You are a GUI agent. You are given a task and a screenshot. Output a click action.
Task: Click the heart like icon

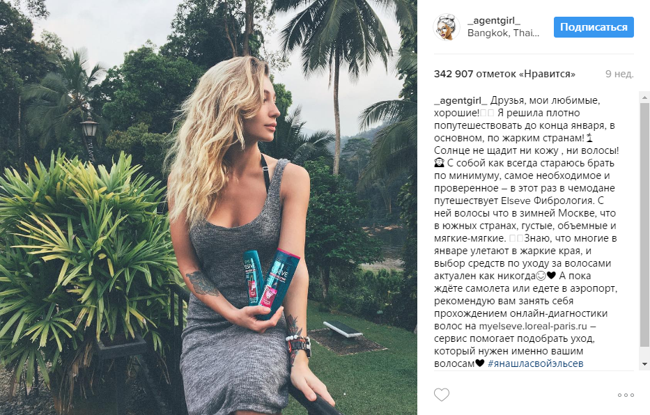pos(442,395)
